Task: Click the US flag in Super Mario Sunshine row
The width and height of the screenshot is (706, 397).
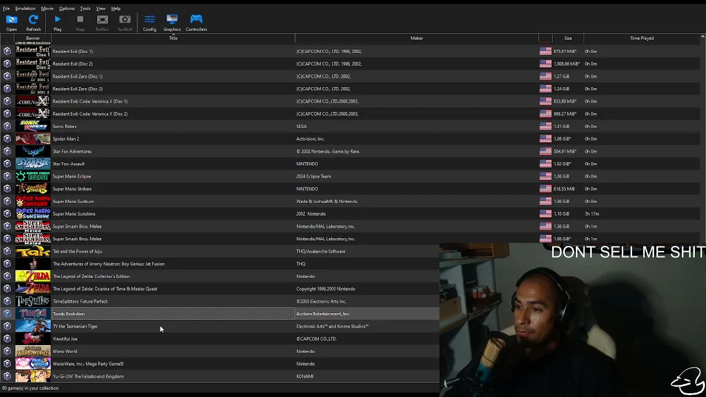Action: (545, 214)
